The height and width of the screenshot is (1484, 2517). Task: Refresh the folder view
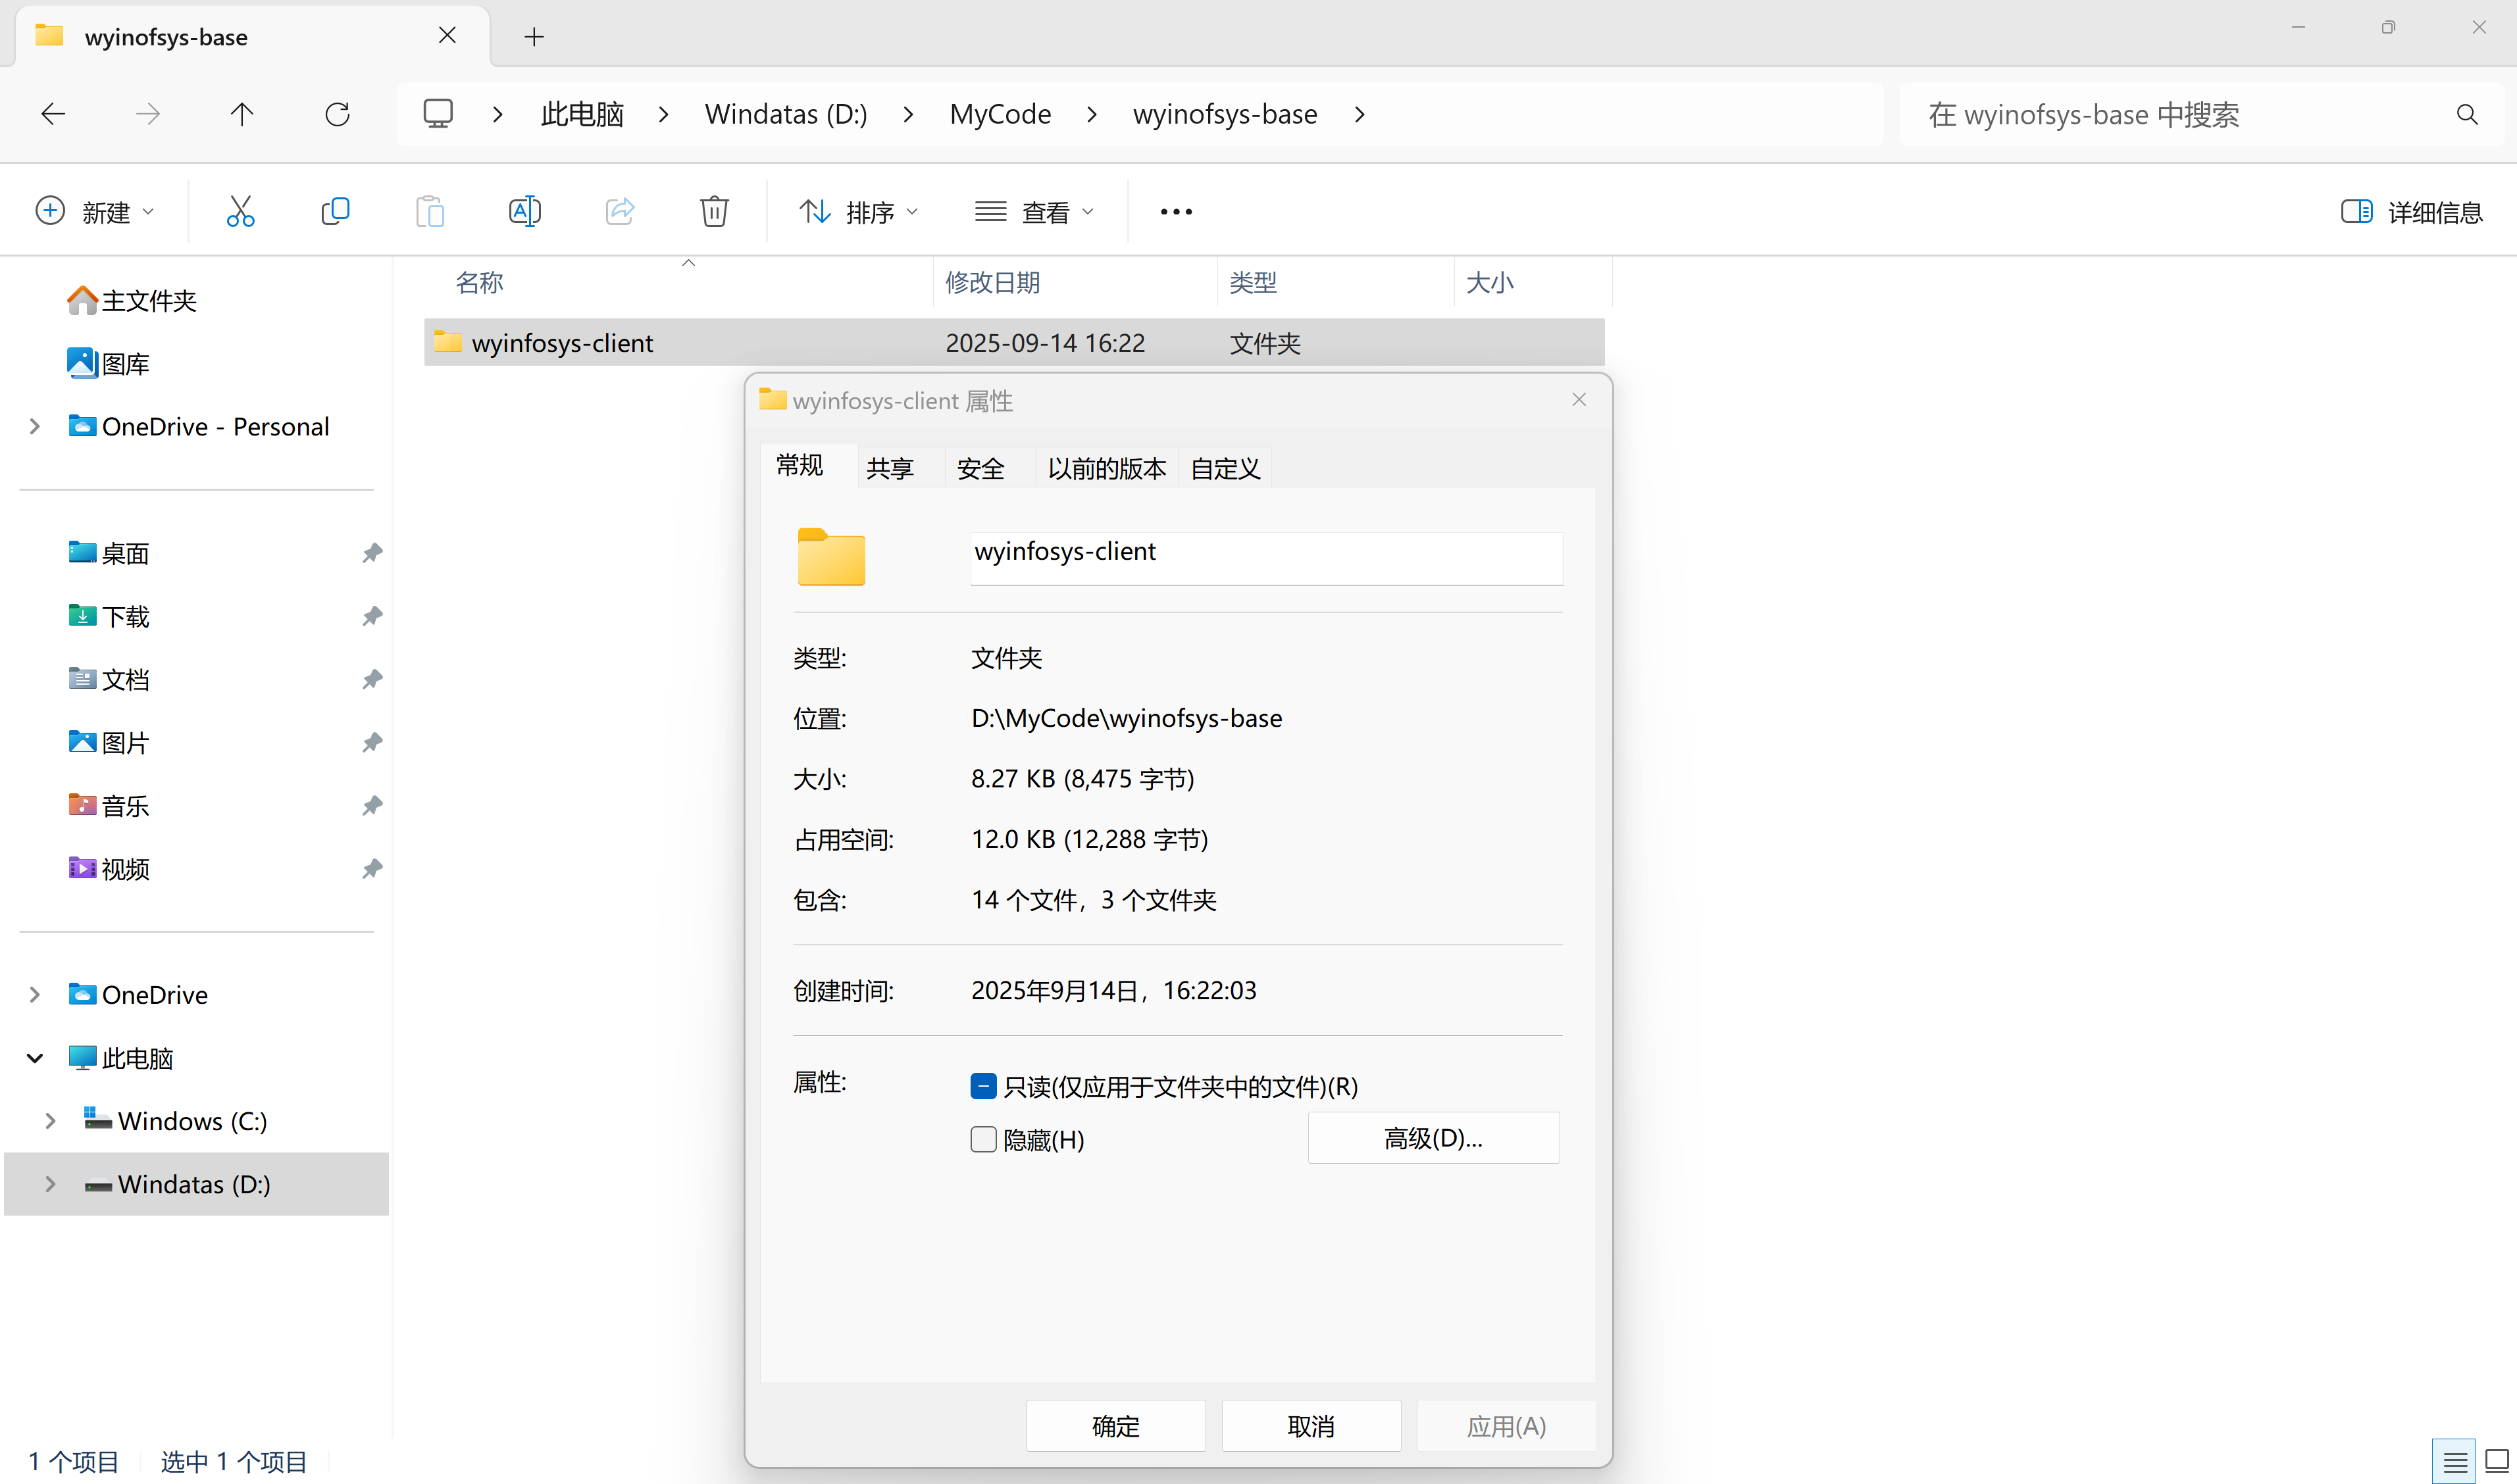tap(337, 113)
